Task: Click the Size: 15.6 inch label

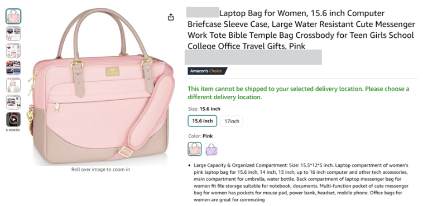Action: pyautogui.click(x=204, y=109)
